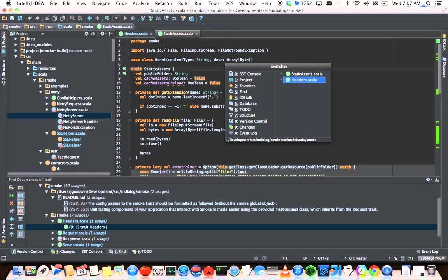
Task: Click the Paste toolbar icon
Action: click(x=63, y=18)
